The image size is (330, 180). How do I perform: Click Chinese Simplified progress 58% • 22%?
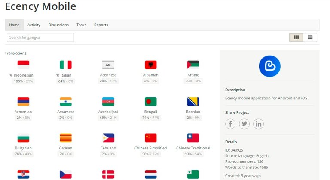151,154
